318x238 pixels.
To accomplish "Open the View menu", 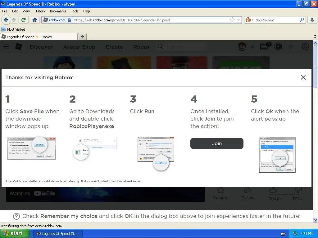I will (x=26, y=11).
